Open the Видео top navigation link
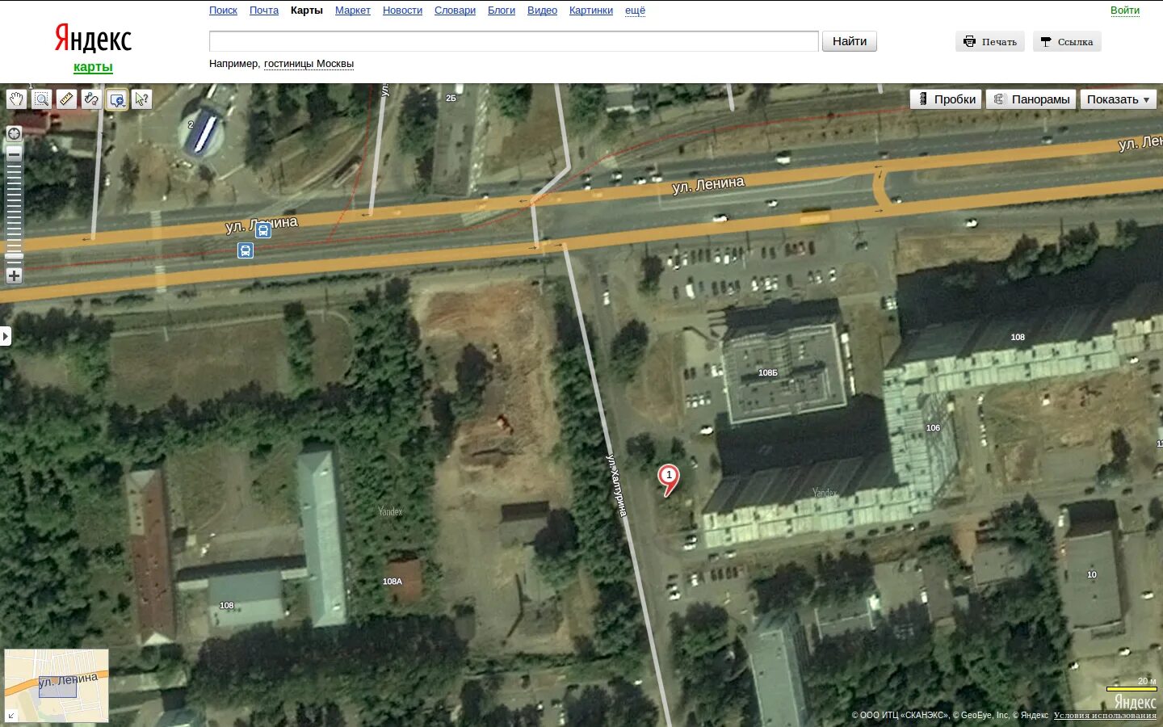Screen dimensions: 1163x727 tap(542, 11)
